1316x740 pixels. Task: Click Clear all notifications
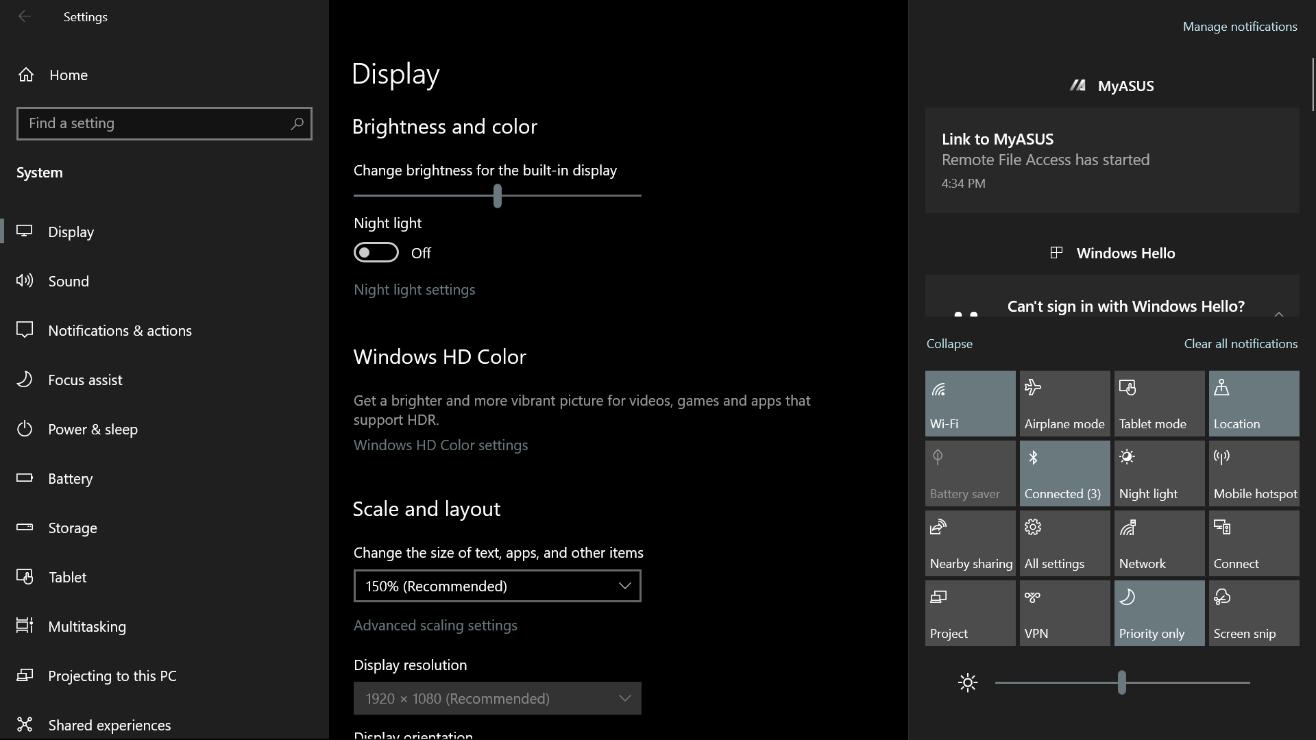point(1241,344)
